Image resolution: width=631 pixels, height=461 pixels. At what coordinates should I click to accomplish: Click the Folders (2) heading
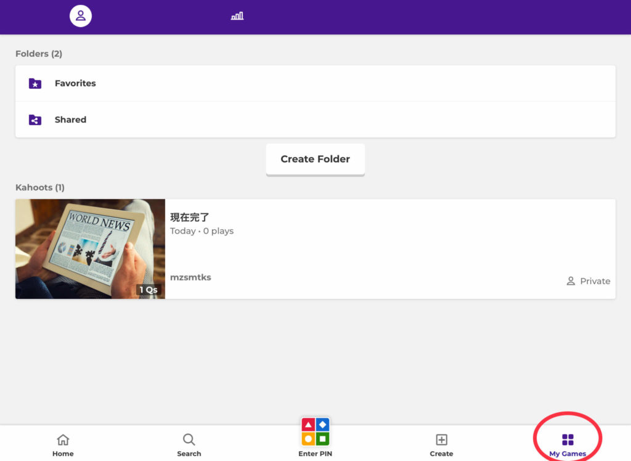(x=39, y=54)
